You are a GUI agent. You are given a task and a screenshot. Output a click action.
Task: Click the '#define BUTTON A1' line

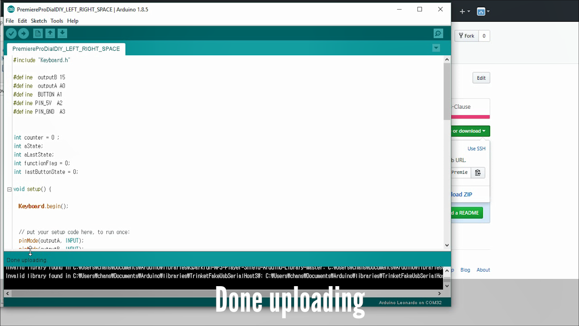click(38, 95)
